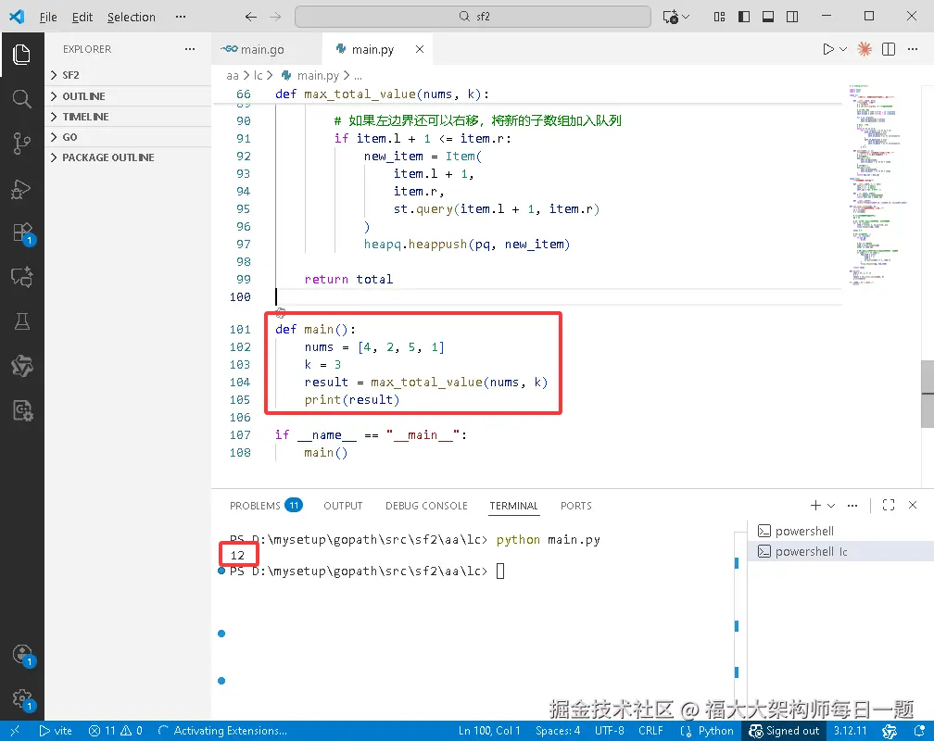Click the Run Python File play button

[x=828, y=49]
